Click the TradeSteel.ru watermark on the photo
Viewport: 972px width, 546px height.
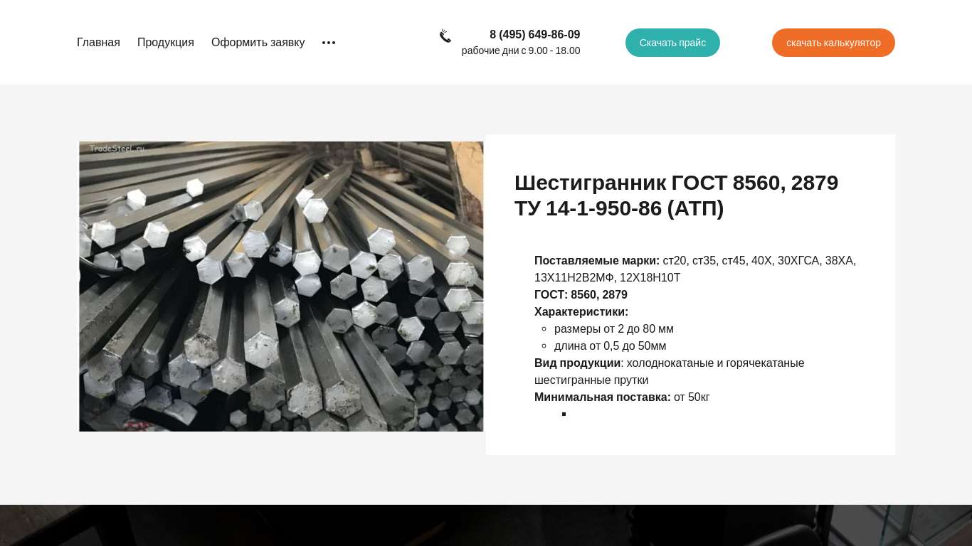(117, 149)
